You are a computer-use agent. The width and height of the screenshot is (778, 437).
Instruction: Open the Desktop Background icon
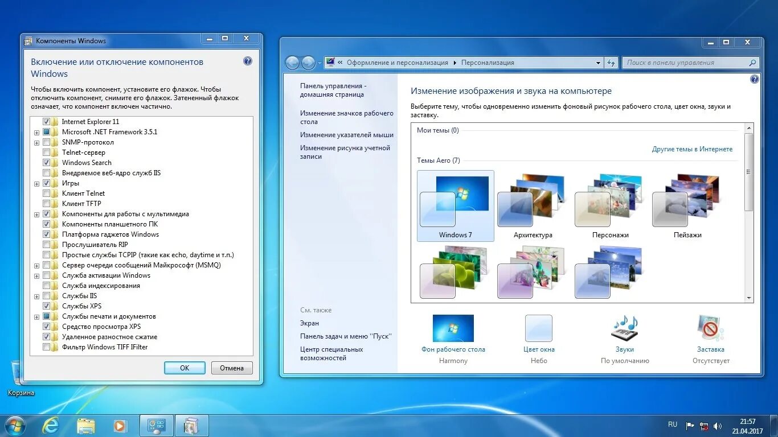click(x=453, y=328)
